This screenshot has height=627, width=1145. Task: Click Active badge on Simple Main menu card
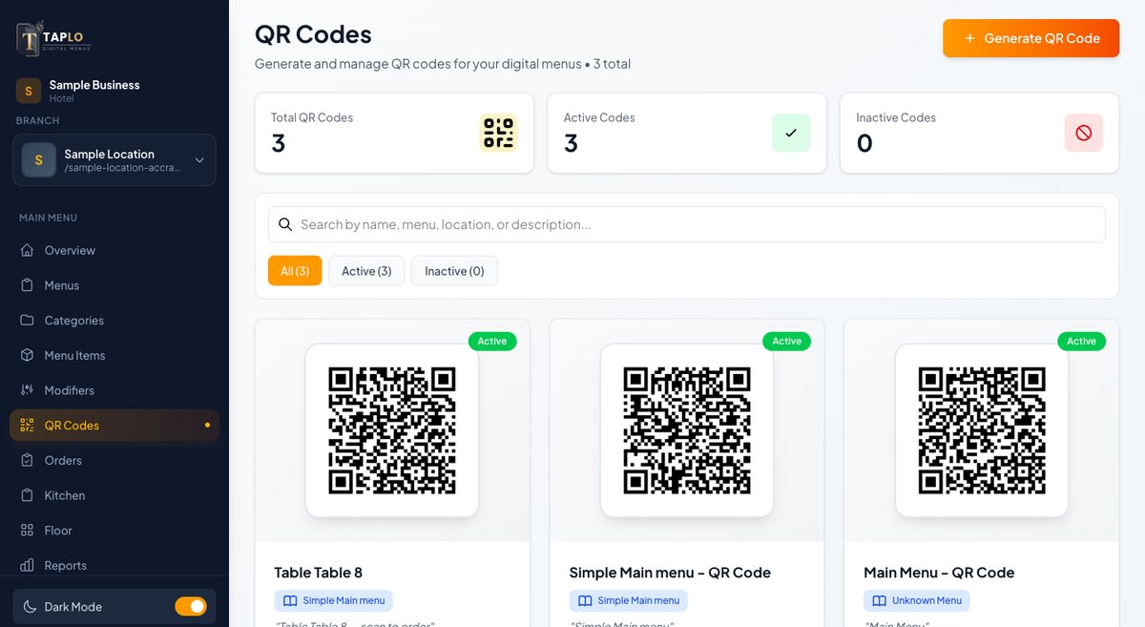point(787,341)
